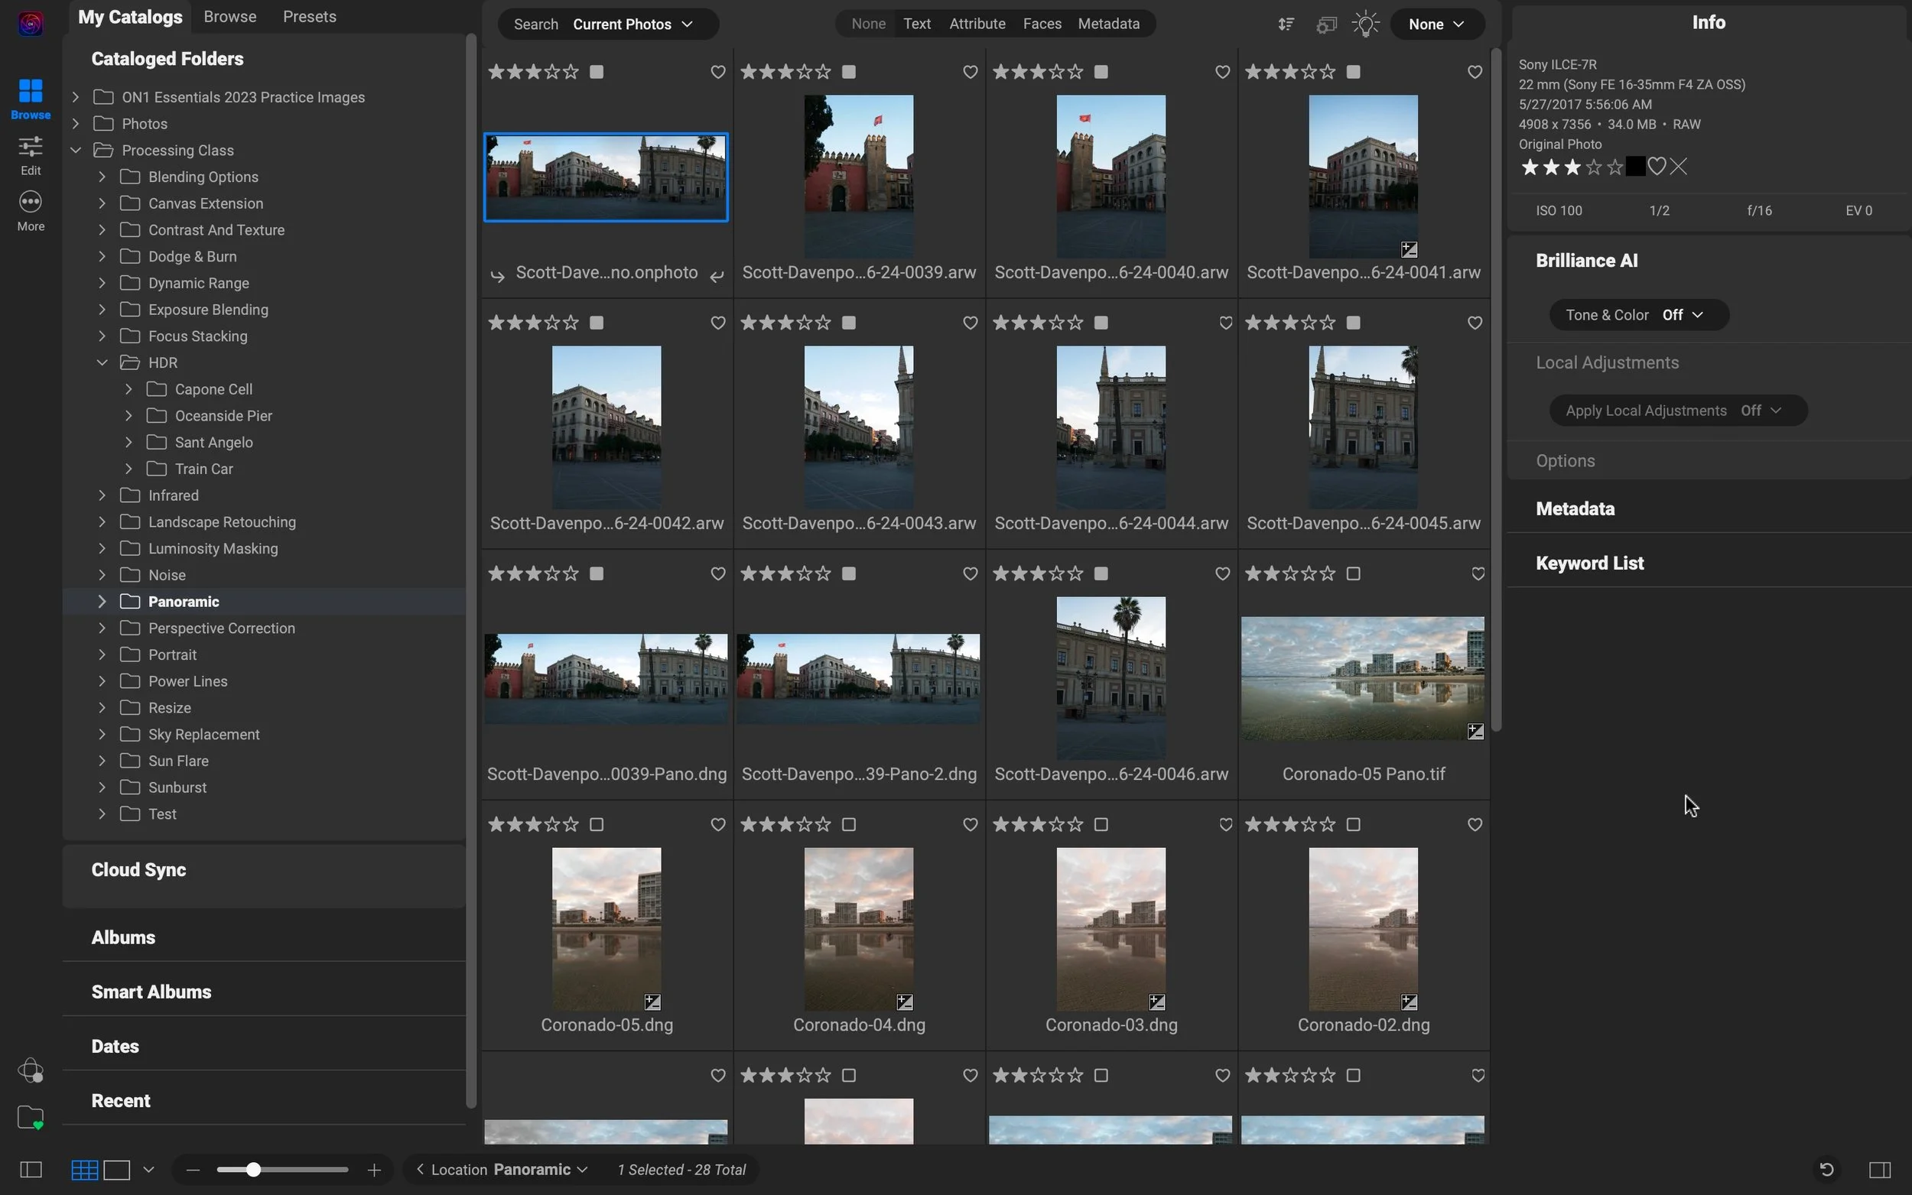The height and width of the screenshot is (1195, 1912).
Task: Toggle like heart on Coronado-02.dng
Action: (x=1474, y=824)
